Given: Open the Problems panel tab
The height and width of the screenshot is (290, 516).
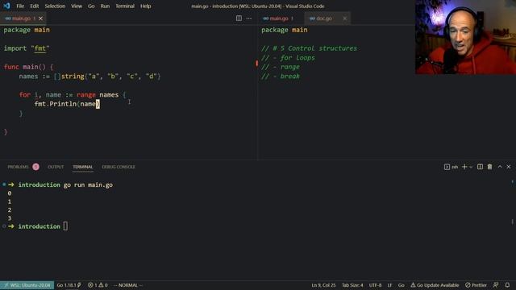Looking at the screenshot, I should 18,167.
